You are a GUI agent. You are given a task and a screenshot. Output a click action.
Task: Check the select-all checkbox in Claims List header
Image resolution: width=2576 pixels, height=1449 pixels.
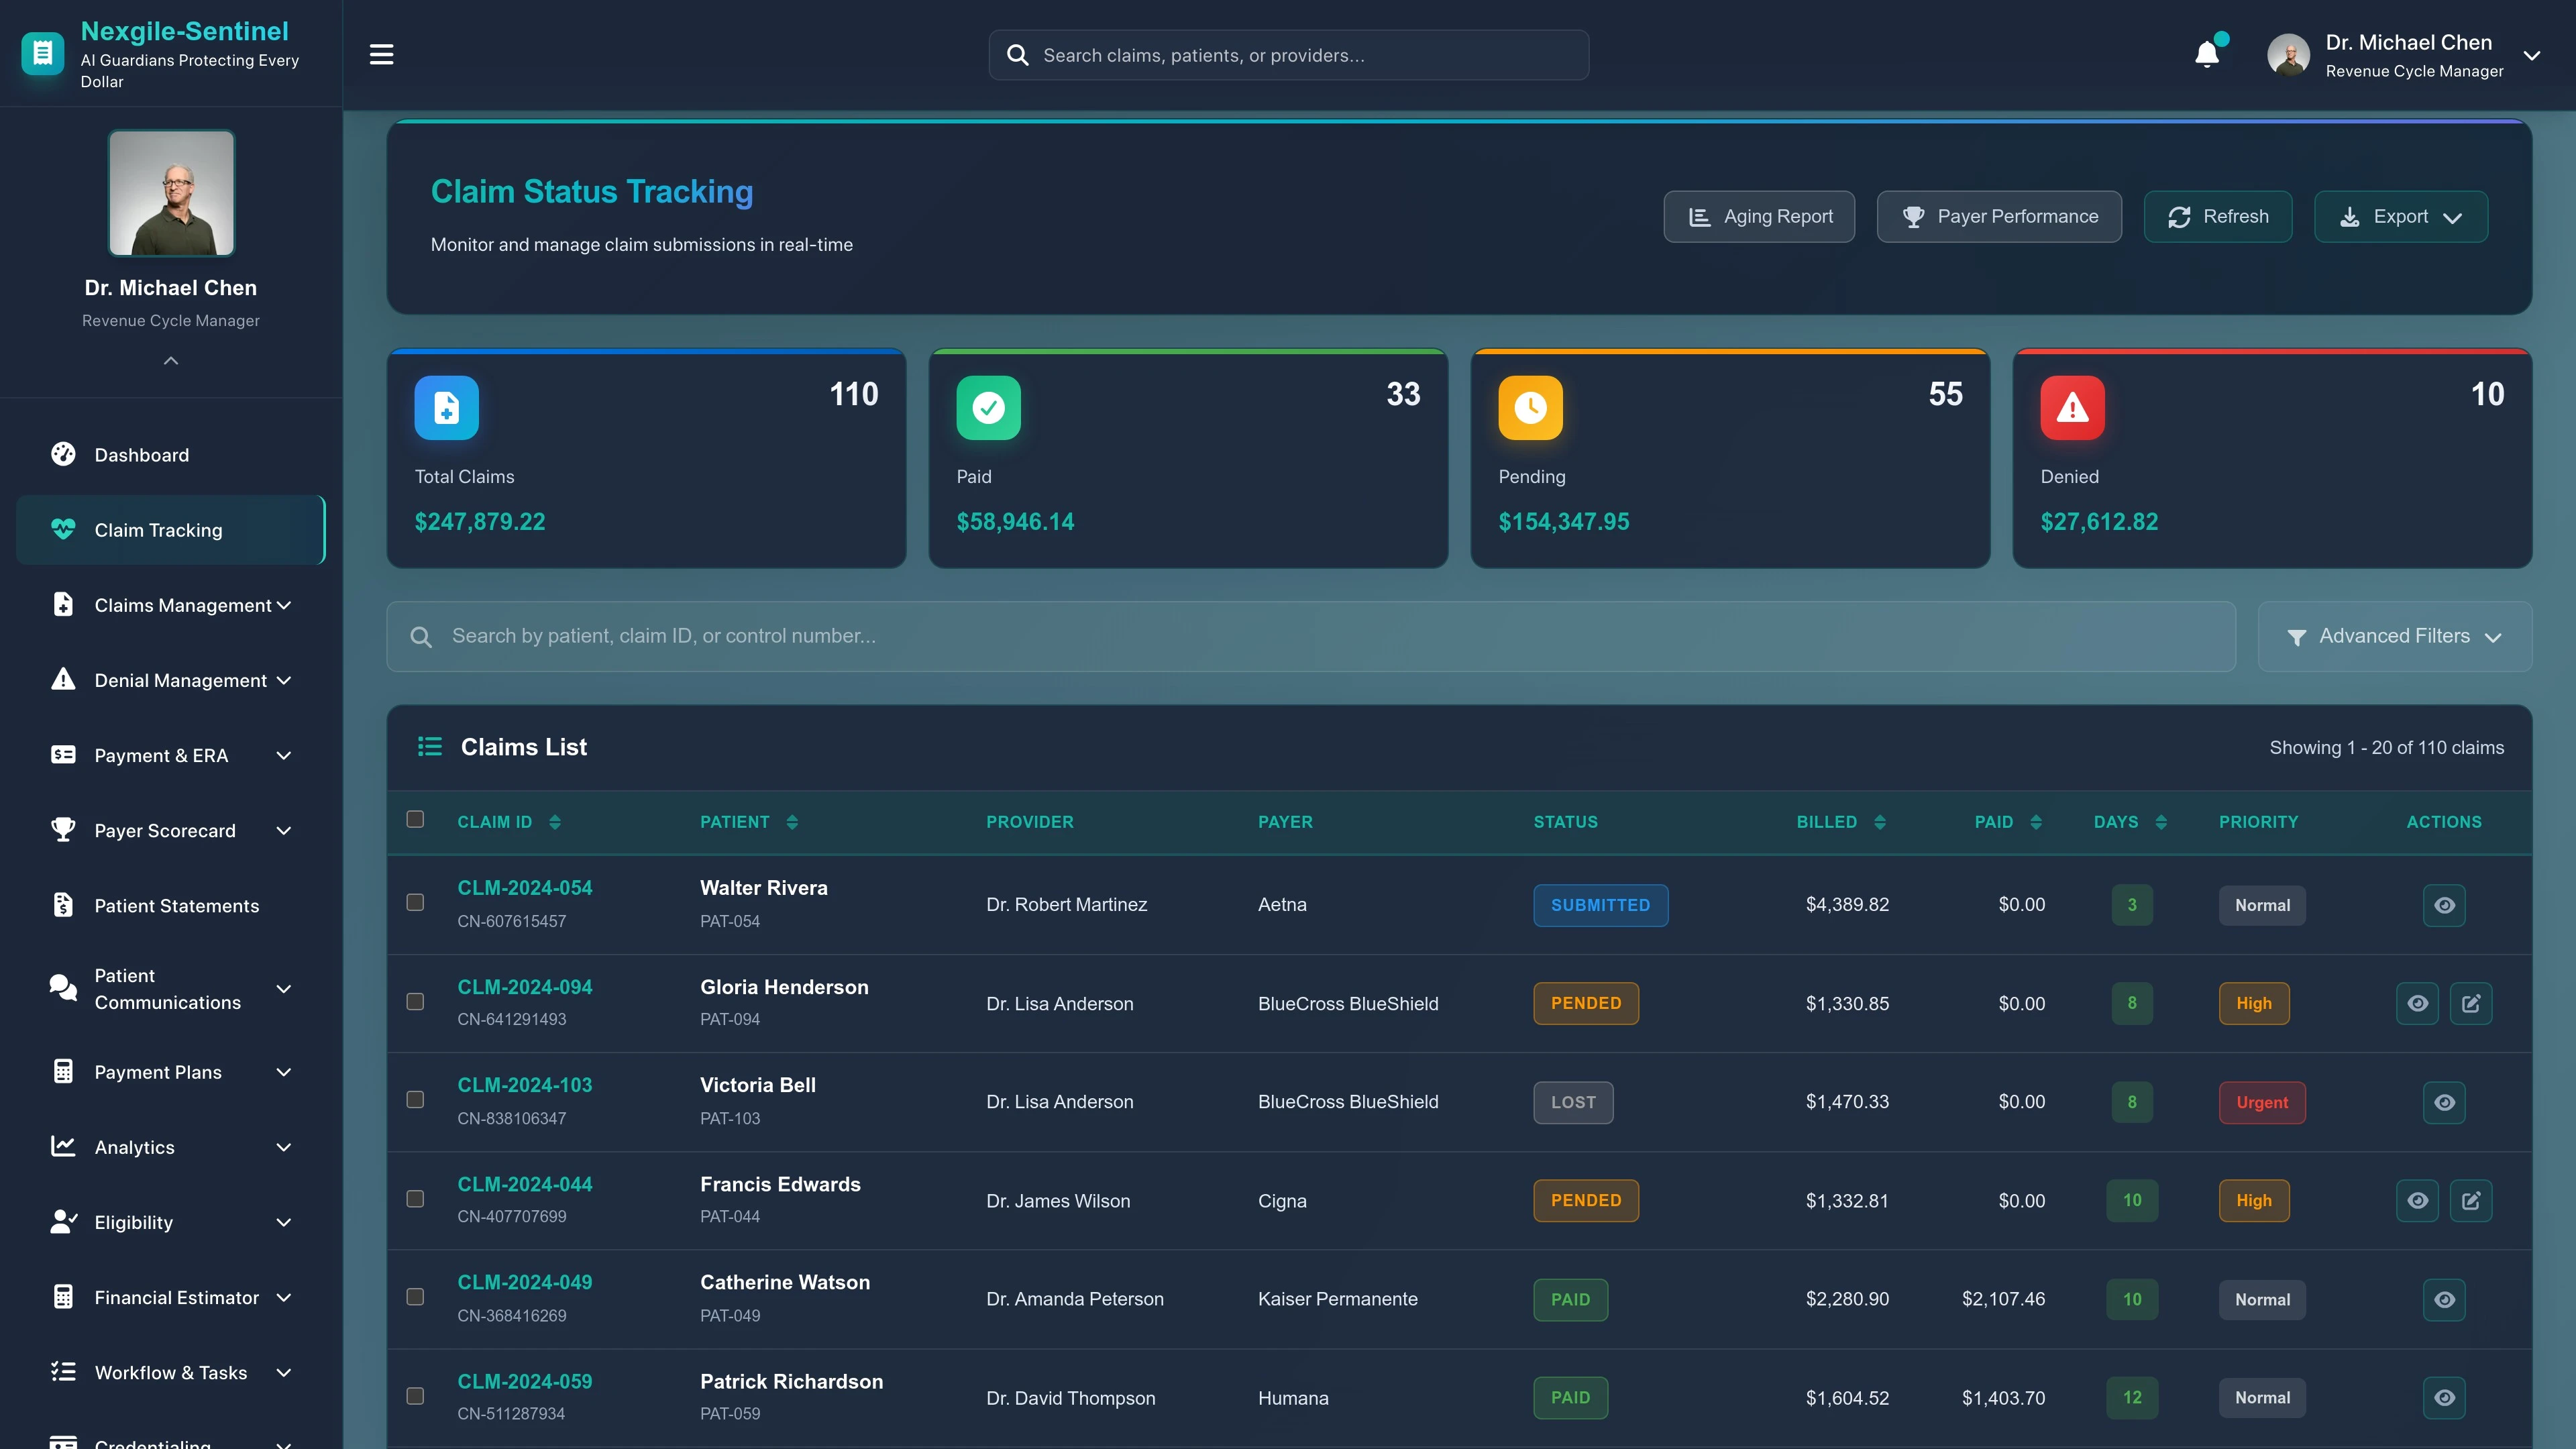(415, 819)
